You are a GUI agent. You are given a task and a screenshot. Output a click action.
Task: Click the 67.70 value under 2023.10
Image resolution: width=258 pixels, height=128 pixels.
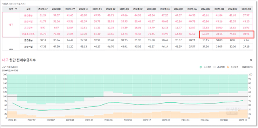(x=83, y=34)
